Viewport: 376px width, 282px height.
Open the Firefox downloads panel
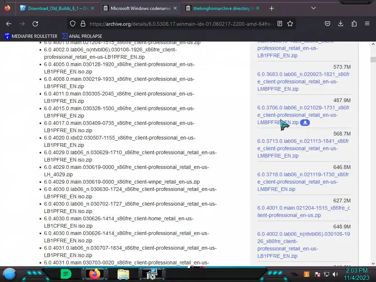pyautogui.click(x=340, y=23)
